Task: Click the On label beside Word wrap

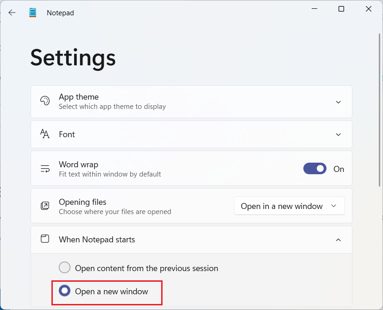Action: click(339, 169)
